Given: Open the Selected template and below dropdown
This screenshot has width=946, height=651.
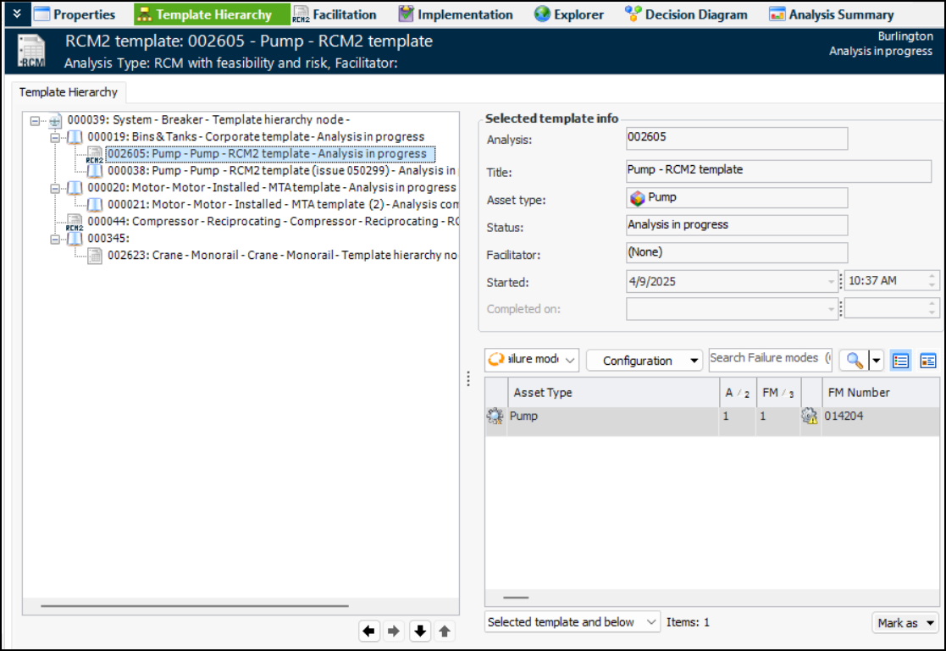Looking at the screenshot, I should (x=572, y=622).
